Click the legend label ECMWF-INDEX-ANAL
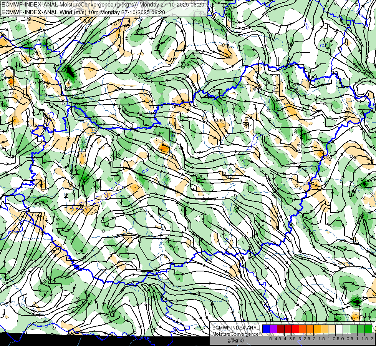 point(235,328)
